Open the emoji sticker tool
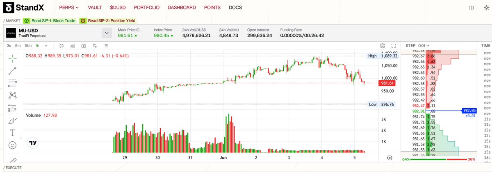The width and height of the screenshot is (492, 172). coord(13,145)
